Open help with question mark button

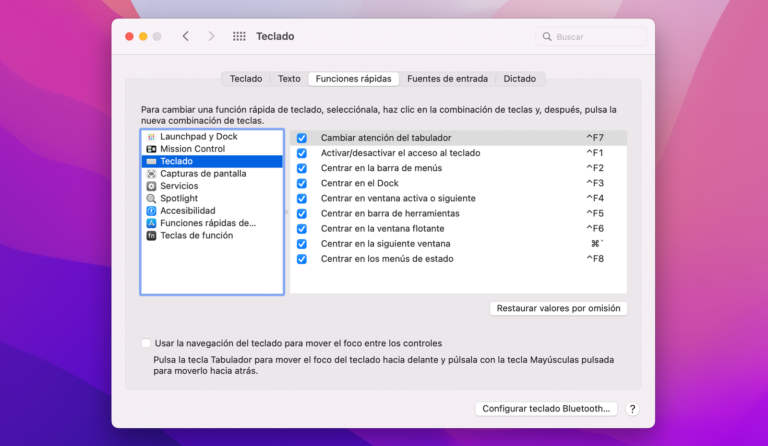[632, 409]
